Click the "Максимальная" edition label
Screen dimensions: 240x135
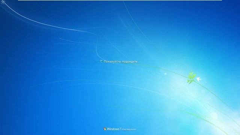(129, 129)
